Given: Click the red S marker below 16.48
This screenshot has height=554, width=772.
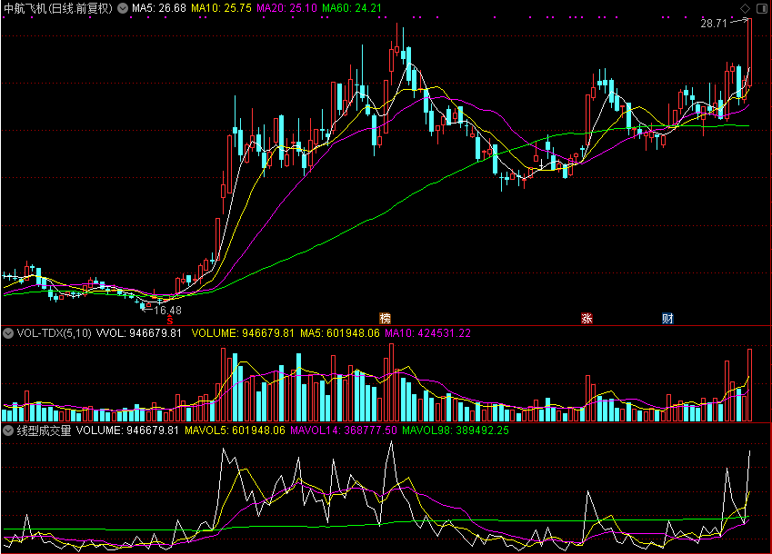Looking at the screenshot, I should (x=170, y=321).
